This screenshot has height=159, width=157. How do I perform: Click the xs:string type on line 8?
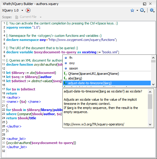click(89, 52)
